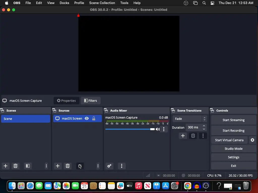Viewport: 258px width, 193px height.
Task: Open the Tools menu
Action: pyautogui.click(x=124, y=3)
